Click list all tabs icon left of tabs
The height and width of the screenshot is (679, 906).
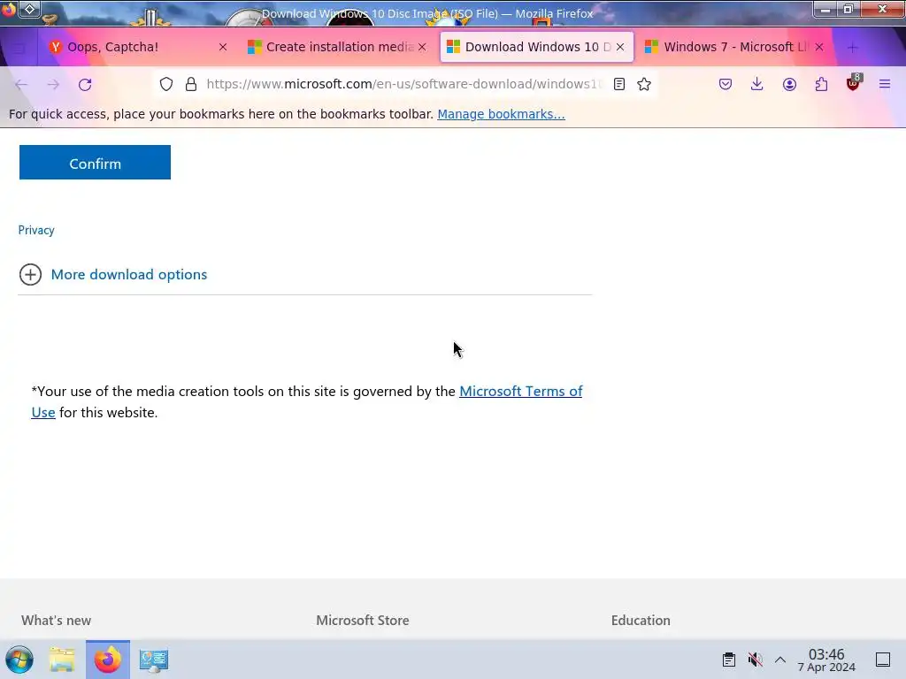[19, 48]
